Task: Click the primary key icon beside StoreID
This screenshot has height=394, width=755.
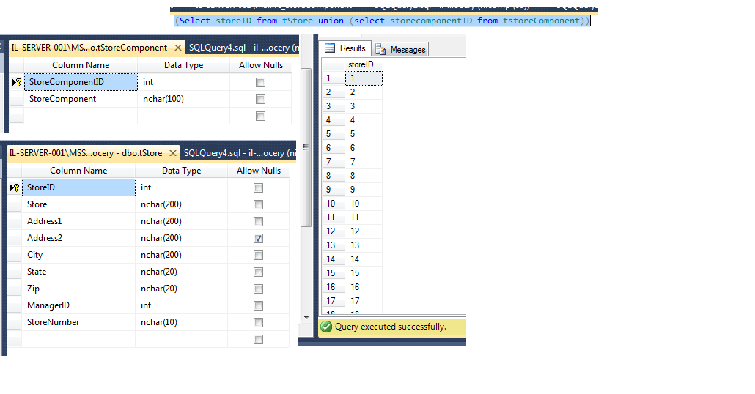Action: pos(15,188)
